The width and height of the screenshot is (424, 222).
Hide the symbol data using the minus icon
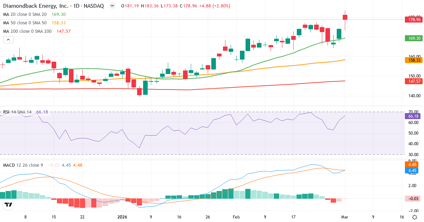112,6
